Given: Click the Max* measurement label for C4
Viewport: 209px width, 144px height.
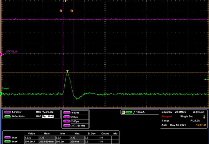Looking at the screenshot, I should [15, 142].
